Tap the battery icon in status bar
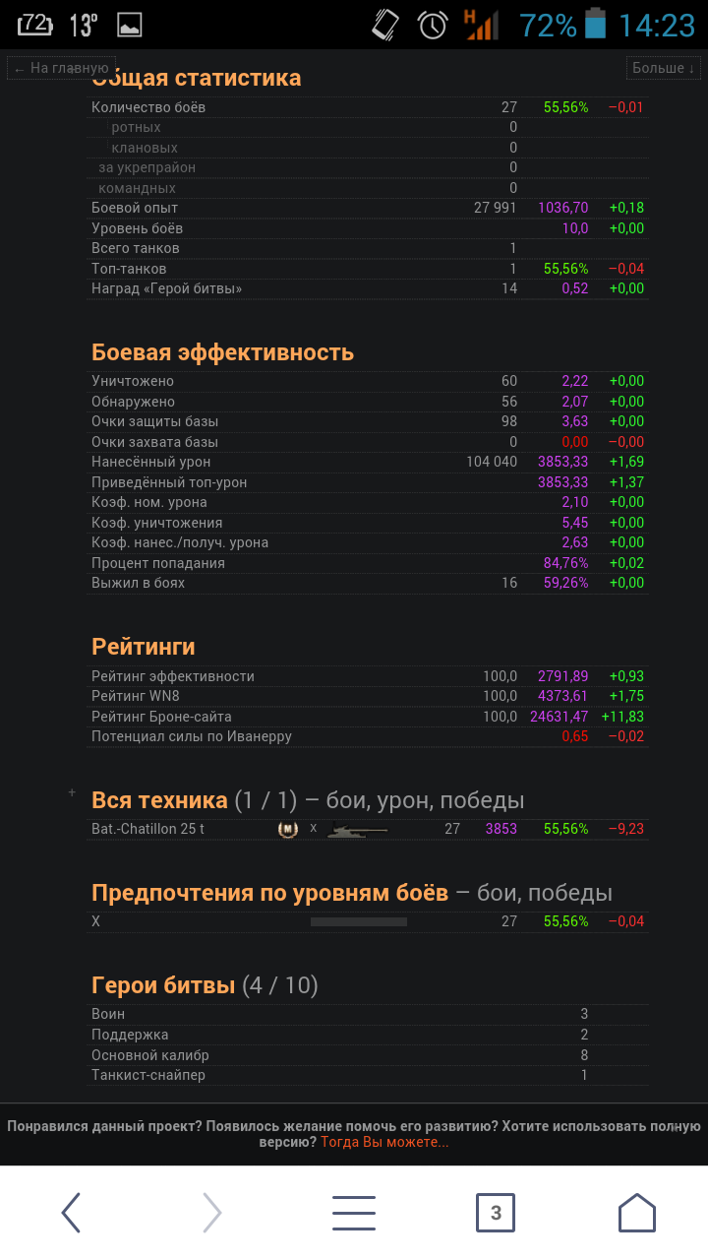Image resolution: width=708 pixels, height=1260 pixels. (596, 24)
